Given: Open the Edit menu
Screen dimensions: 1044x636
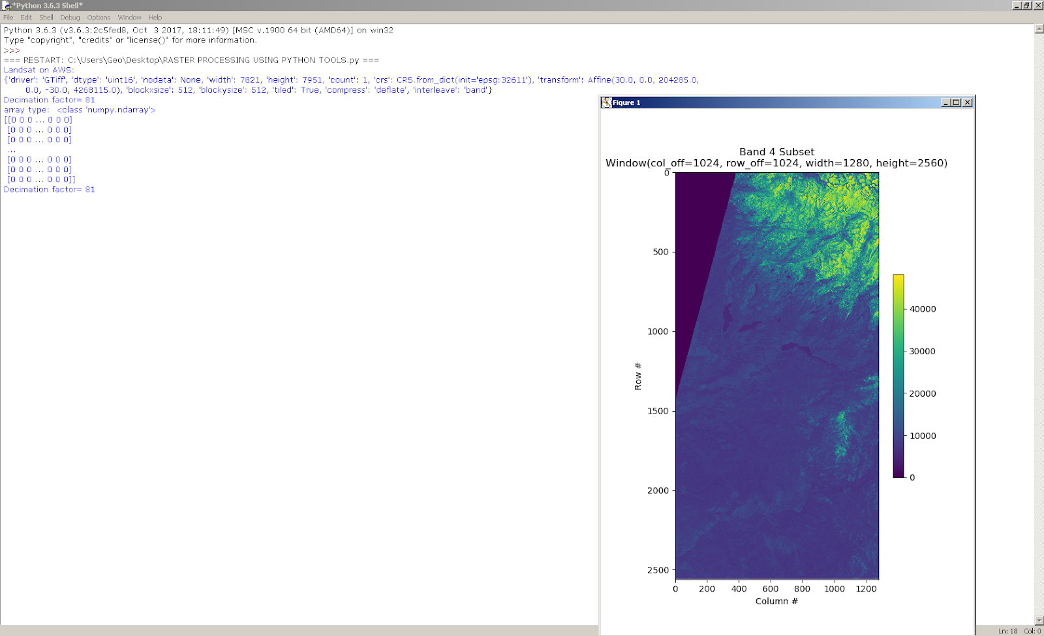Looking at the screenshot, I should coord(25,18).
